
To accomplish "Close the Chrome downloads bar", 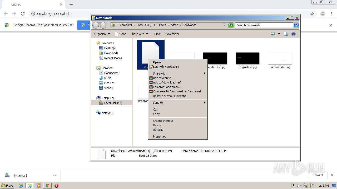I will [x=332, y=175].
